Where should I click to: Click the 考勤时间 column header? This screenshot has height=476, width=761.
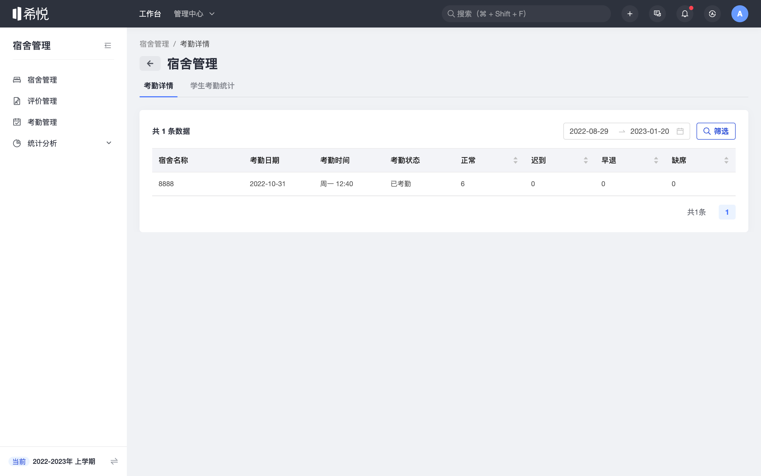335,160
